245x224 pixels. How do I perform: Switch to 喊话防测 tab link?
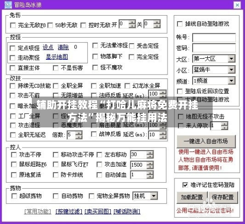[127, 212]
